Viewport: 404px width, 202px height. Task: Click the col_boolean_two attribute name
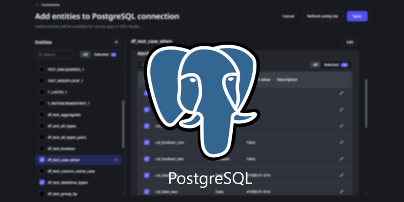pos(169,159)
